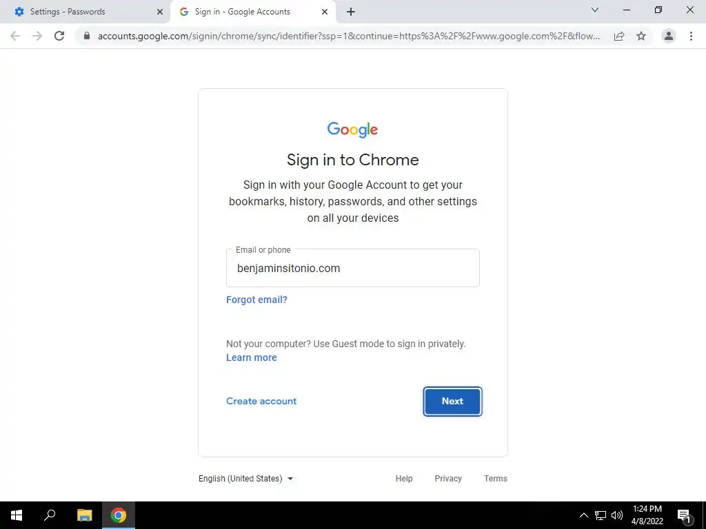Open Chrome three-dot menu
The image size is (706, 529).
pos(691,36)
